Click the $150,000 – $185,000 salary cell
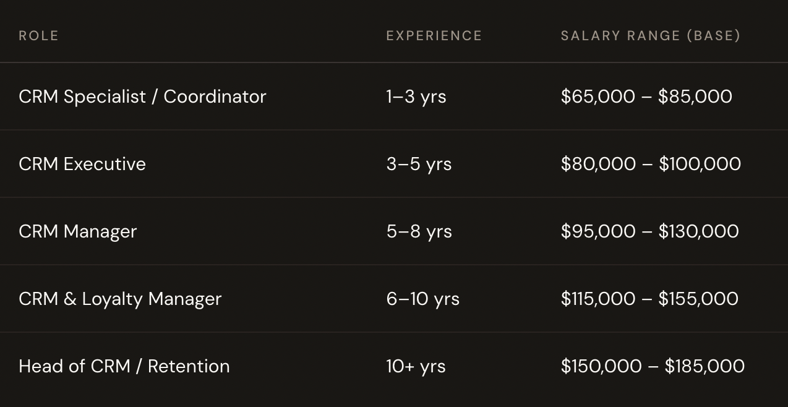This screenshot has height=407, width=788. (653, 366)
